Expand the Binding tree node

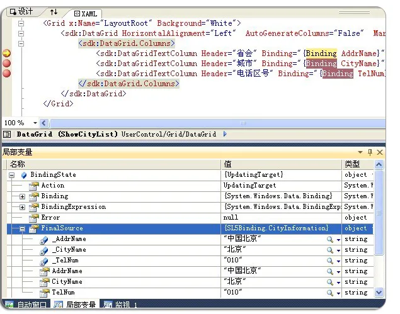23,196
